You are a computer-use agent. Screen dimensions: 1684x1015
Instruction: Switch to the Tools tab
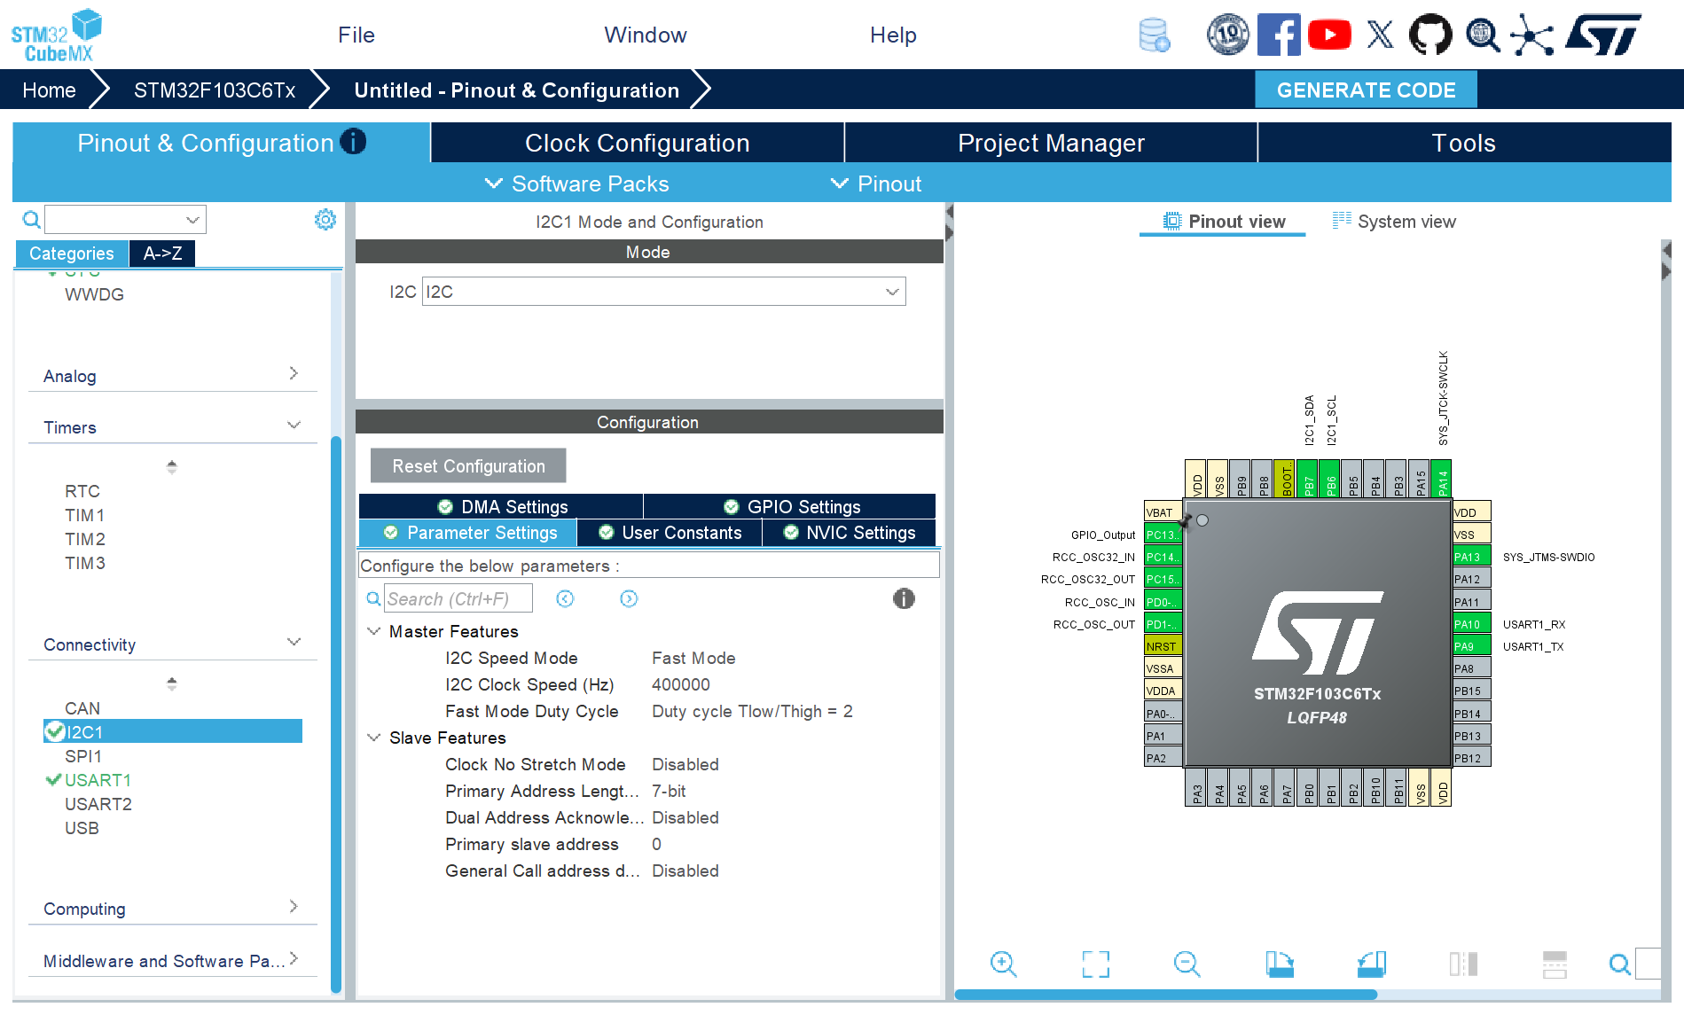[x=1464, y=143]
